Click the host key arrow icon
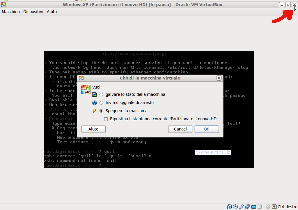 pyautogui.click(x=274, y=207)
